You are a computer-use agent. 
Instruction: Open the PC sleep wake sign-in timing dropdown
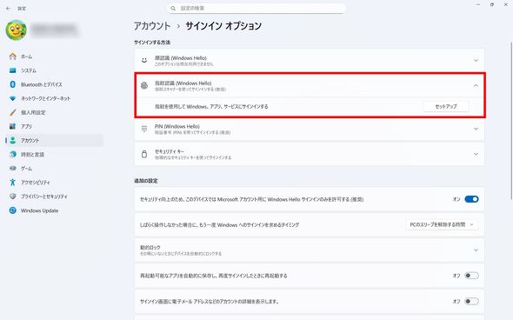(x=442, y=225)
